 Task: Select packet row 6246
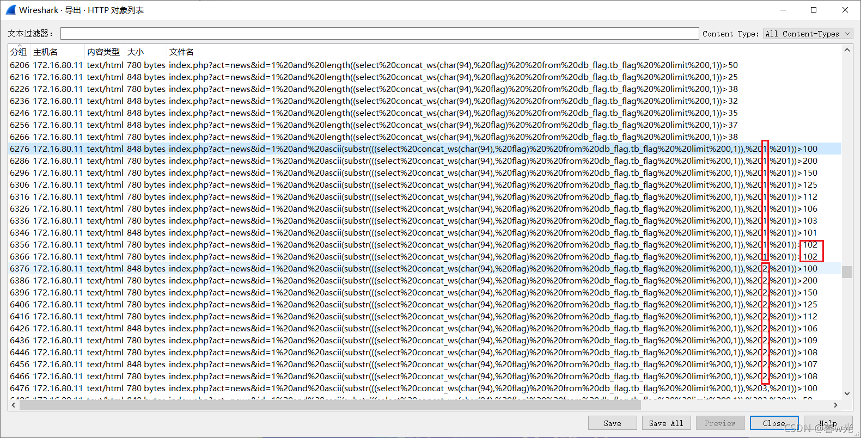(x=425, y=113)
